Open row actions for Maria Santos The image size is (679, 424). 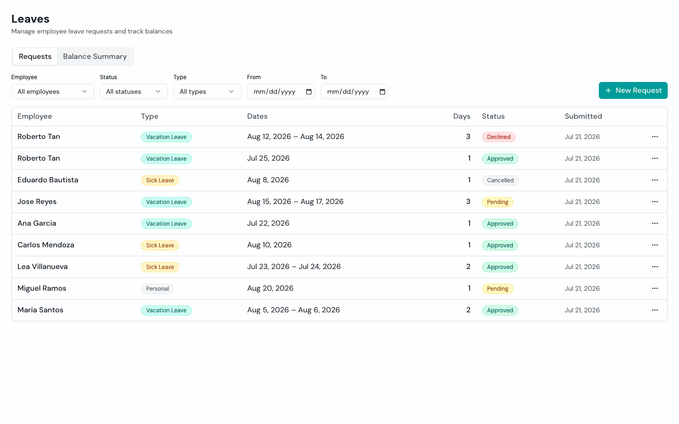tap(655, 310)
